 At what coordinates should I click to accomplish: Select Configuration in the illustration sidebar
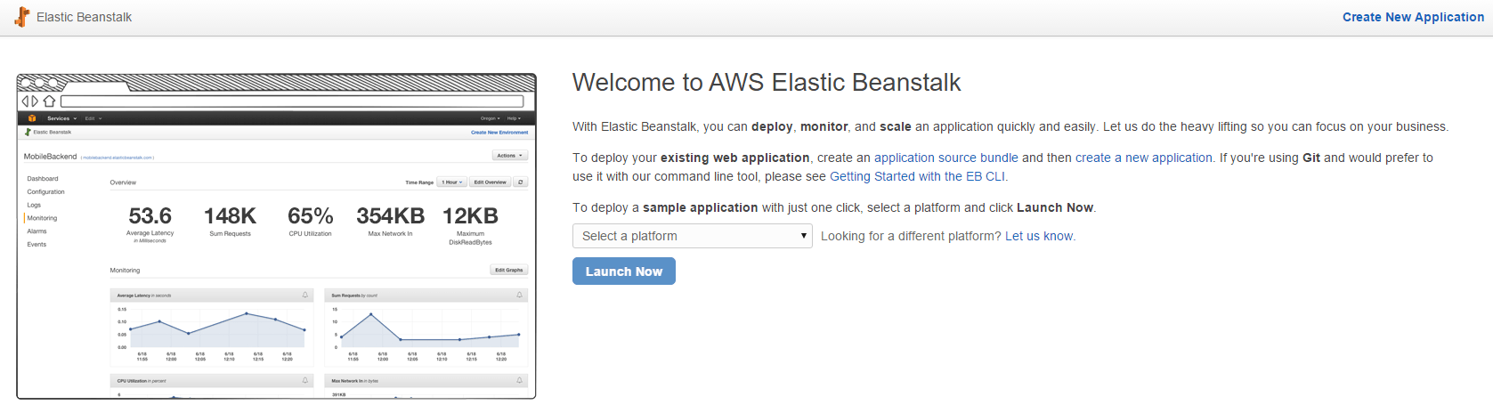[45, 191]
